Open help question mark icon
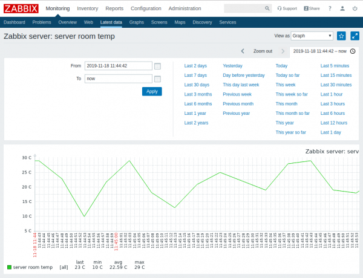The height and width of the screenshot is (278, 363). (330, 9)
